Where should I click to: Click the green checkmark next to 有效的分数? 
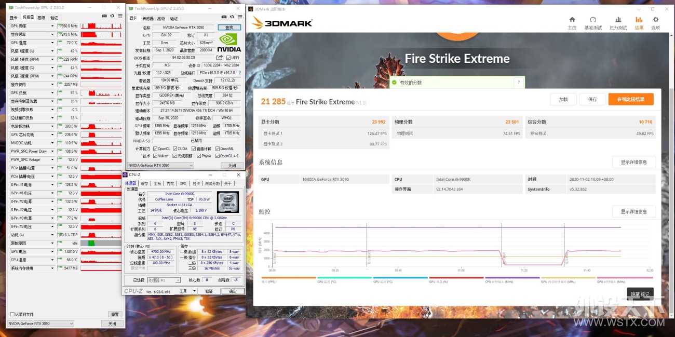[x=394, y=83]
